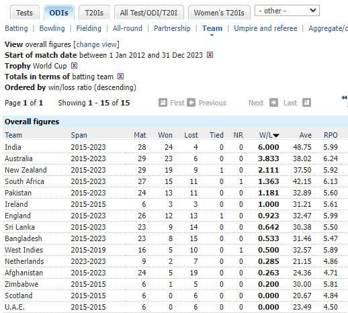Screen dimensions: 348x313
Task: Click the W/L descending sort arrow
Action: pyautogui.click(x=276, y=136)
